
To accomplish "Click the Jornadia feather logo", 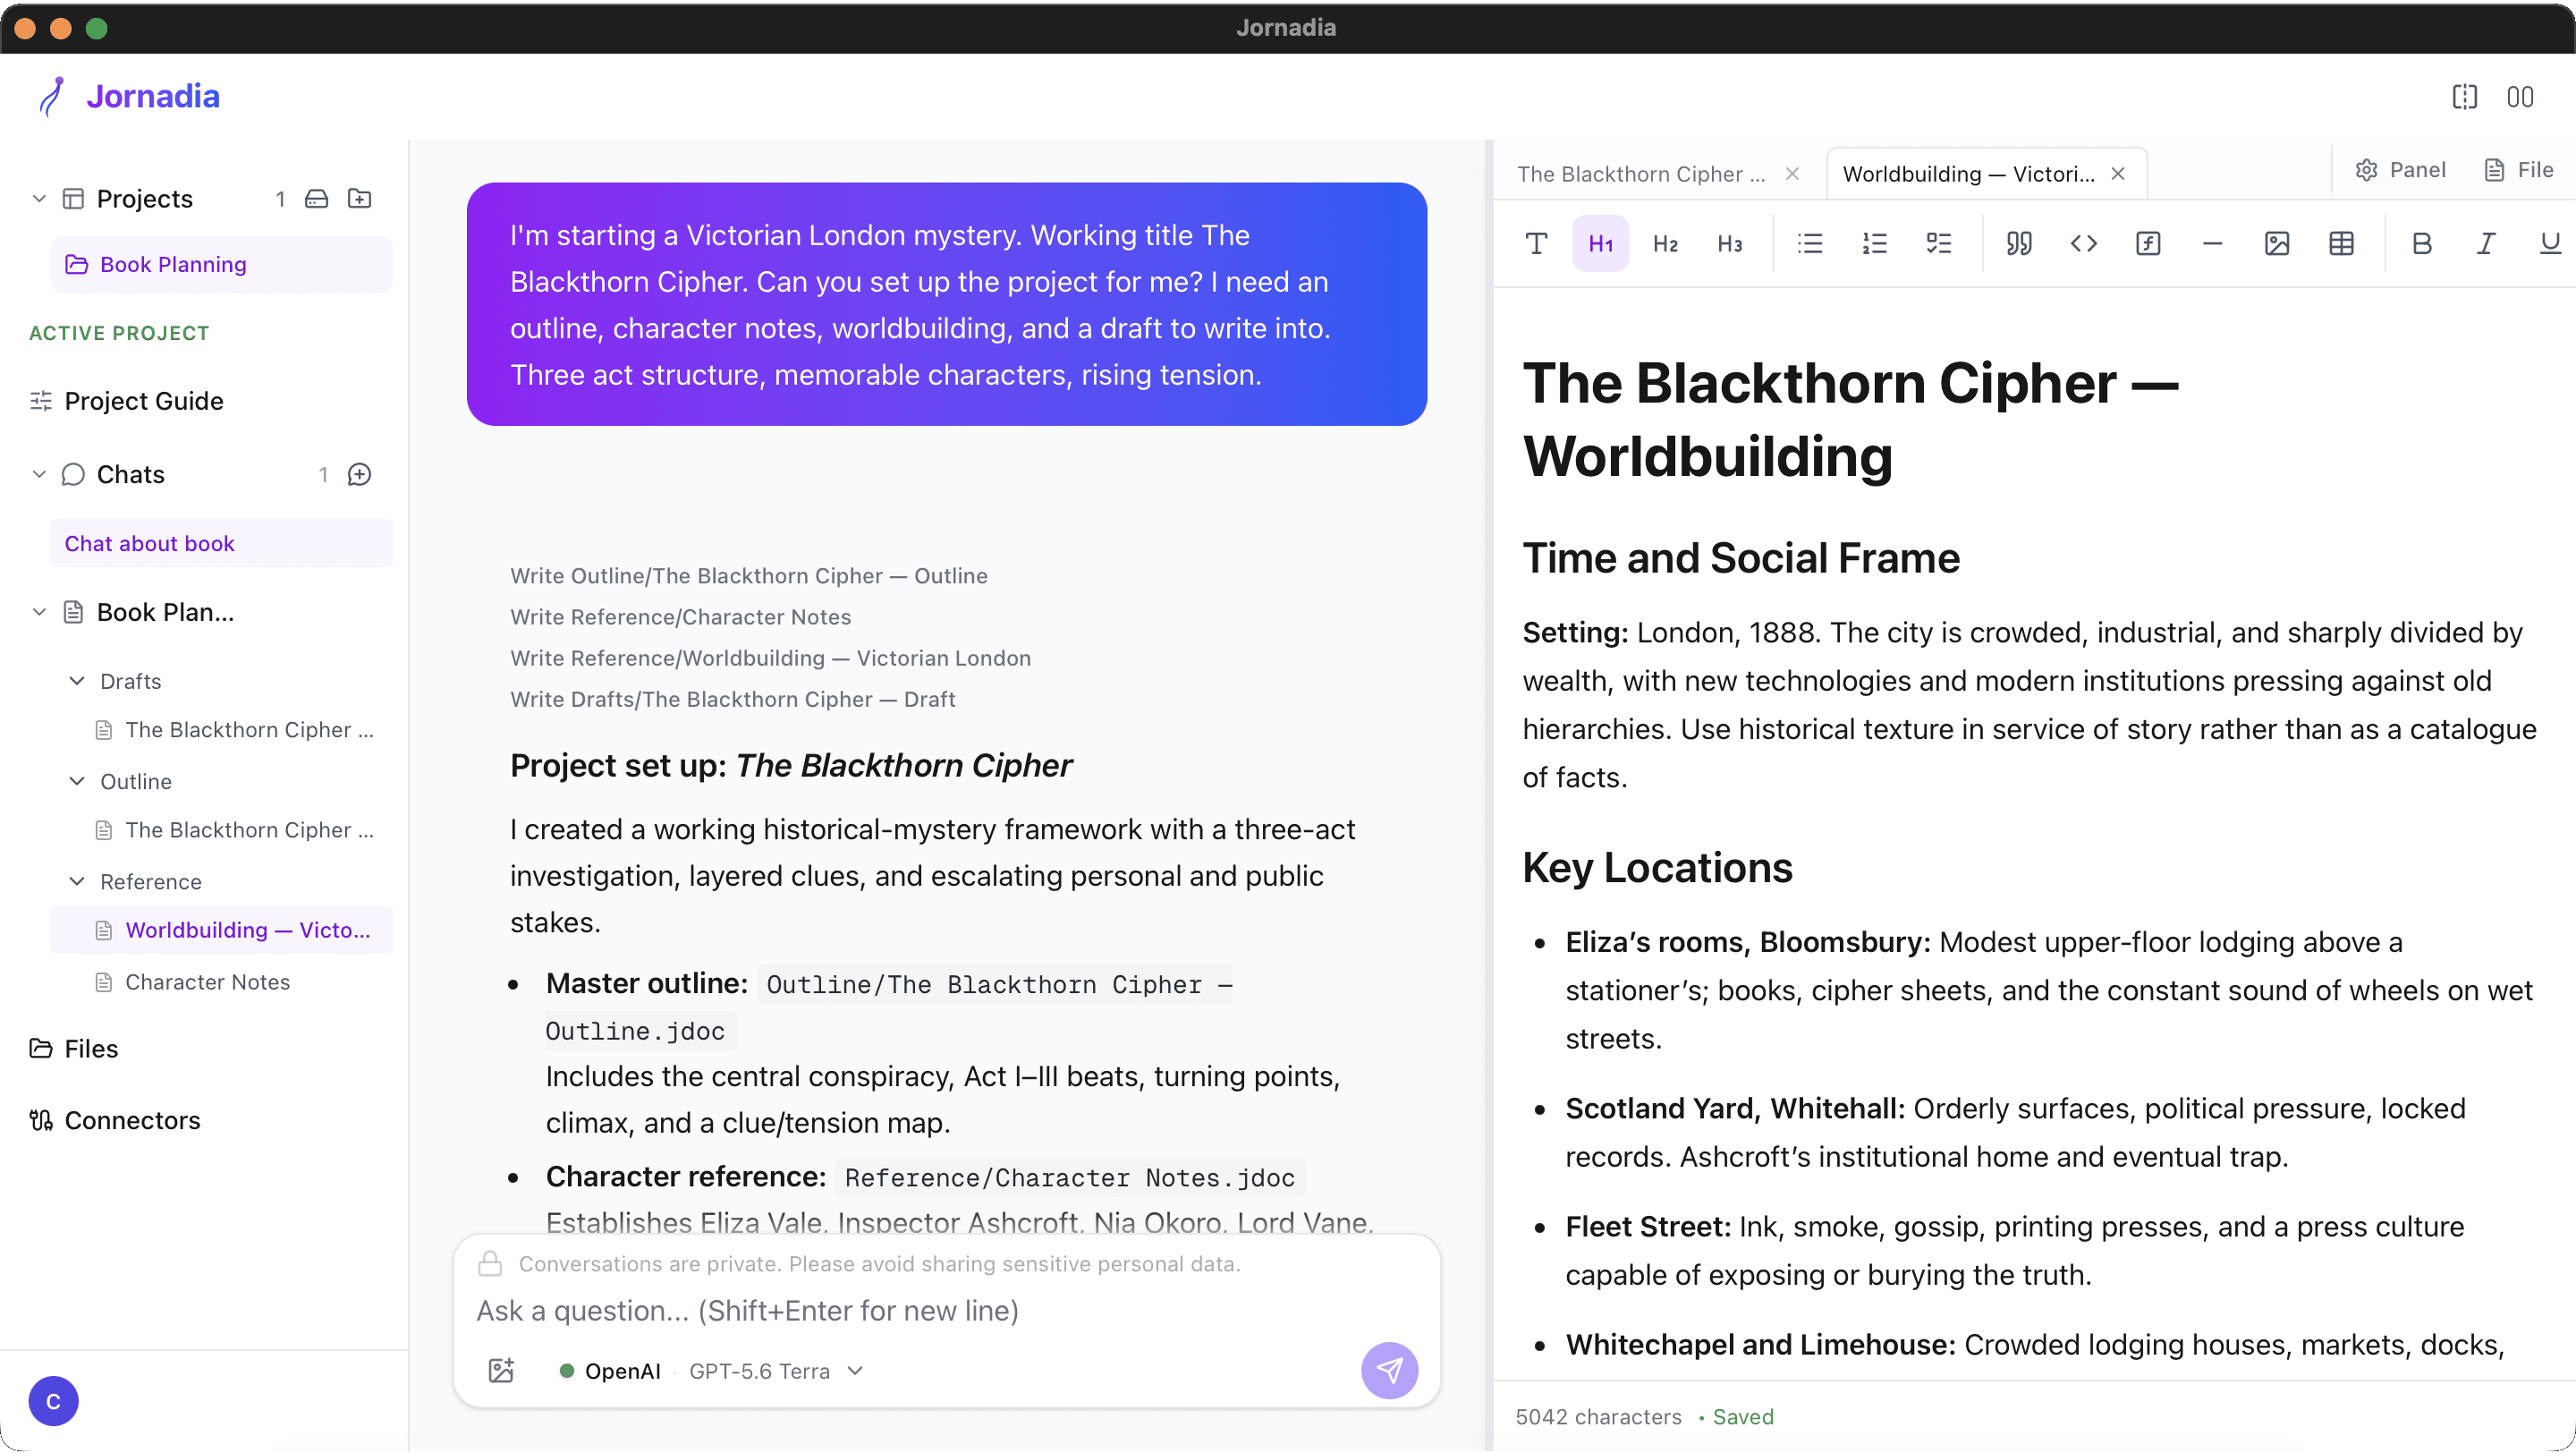I will 51,96.
